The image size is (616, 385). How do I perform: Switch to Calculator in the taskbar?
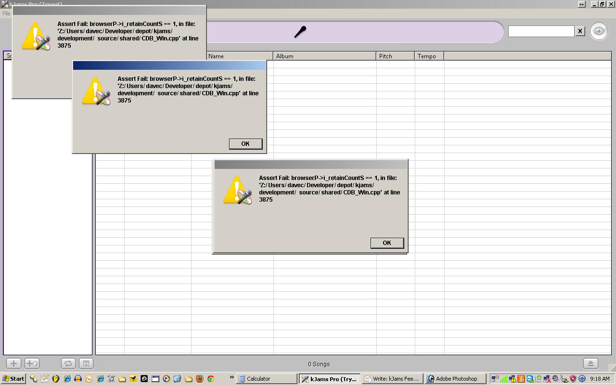(267, 379)
